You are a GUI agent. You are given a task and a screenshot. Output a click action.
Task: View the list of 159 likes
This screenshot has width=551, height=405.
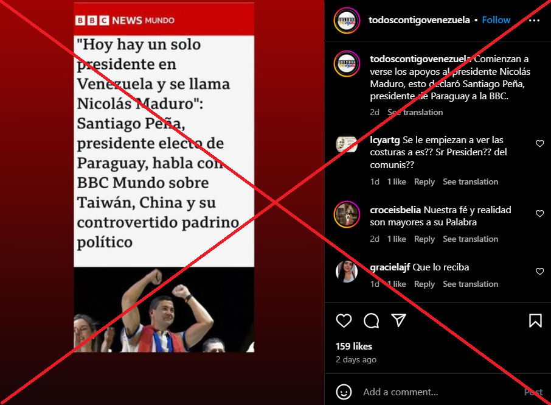point(353,347)
